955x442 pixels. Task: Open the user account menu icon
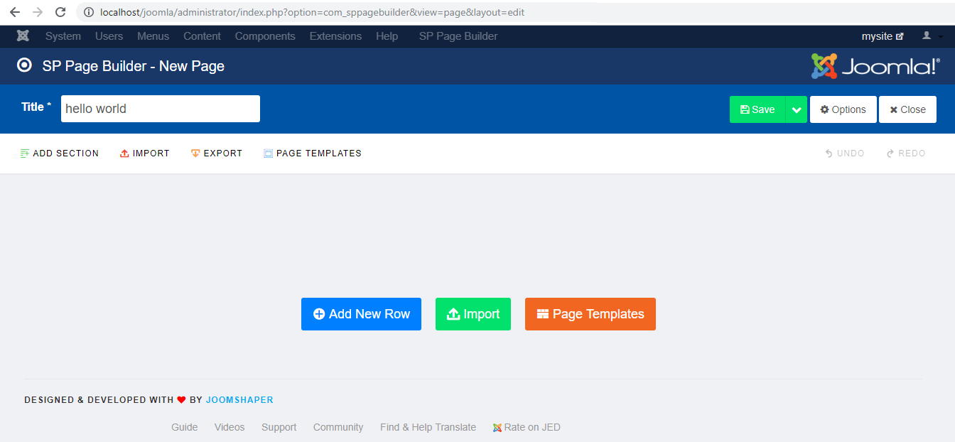(932, 36)
